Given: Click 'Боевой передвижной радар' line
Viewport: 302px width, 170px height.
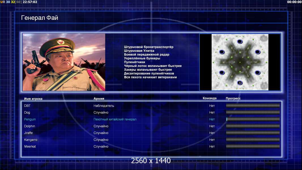Looking at the screenshot, I should click(146, 54).
